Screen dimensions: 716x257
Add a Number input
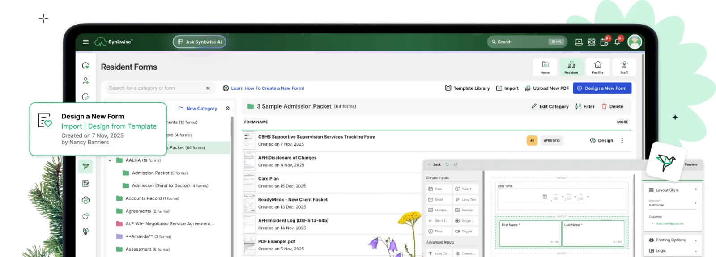pyautogui.click(x=466, y=210)
